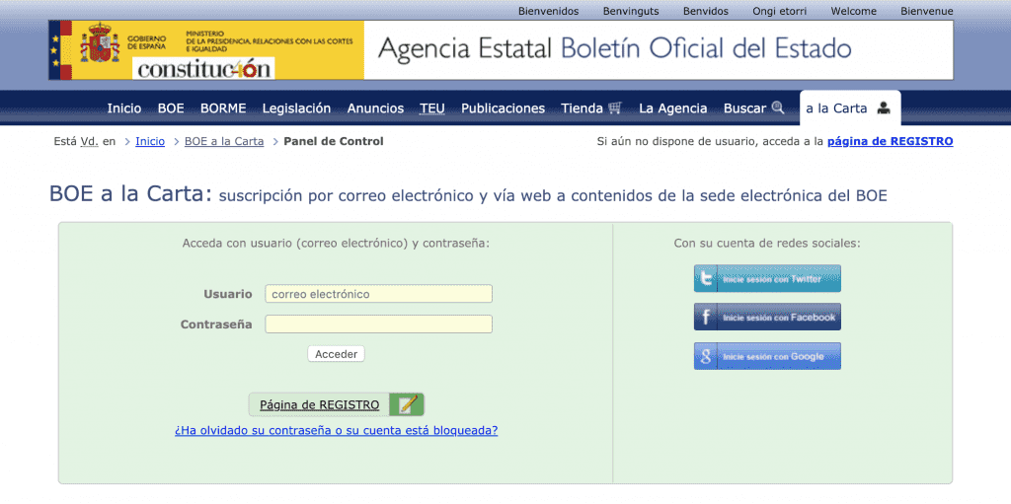Focus the Usuario email input field

point(378,294)
